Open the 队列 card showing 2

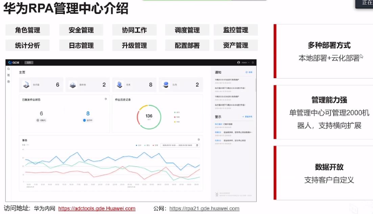point(181,85)
